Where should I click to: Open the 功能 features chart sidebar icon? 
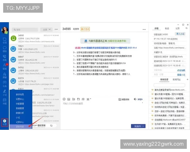pyautogui.click(x=5, y=101)
